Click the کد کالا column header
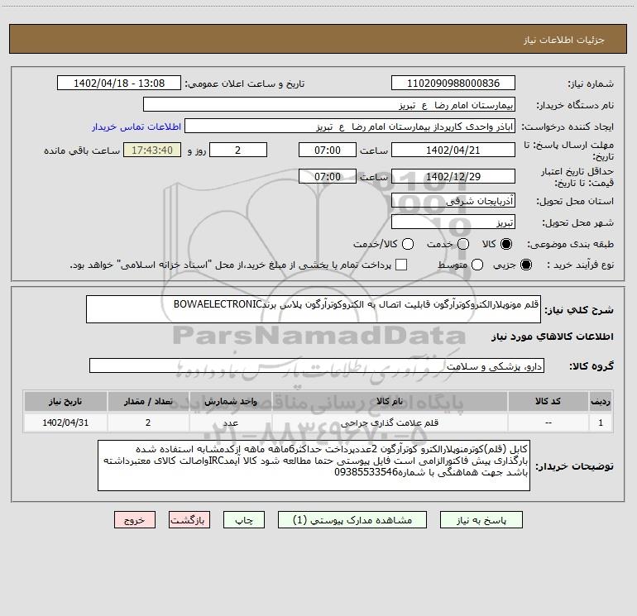The image size is (637, 616). (548, 402)
